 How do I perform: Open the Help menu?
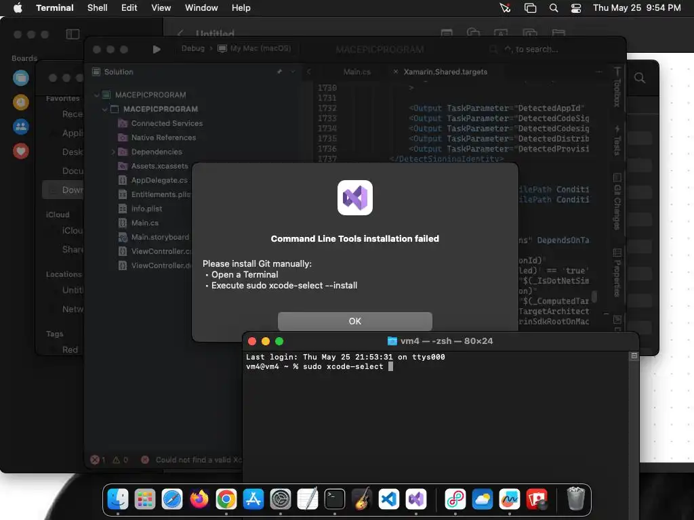point(241,7)
